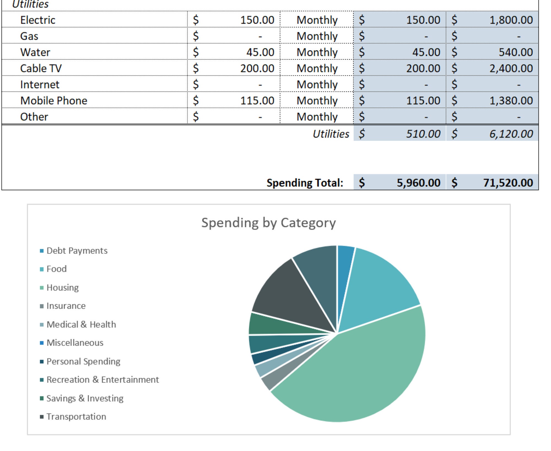
Task: Select the Miscellaneous legend marker
Action: tap(42, 343)
